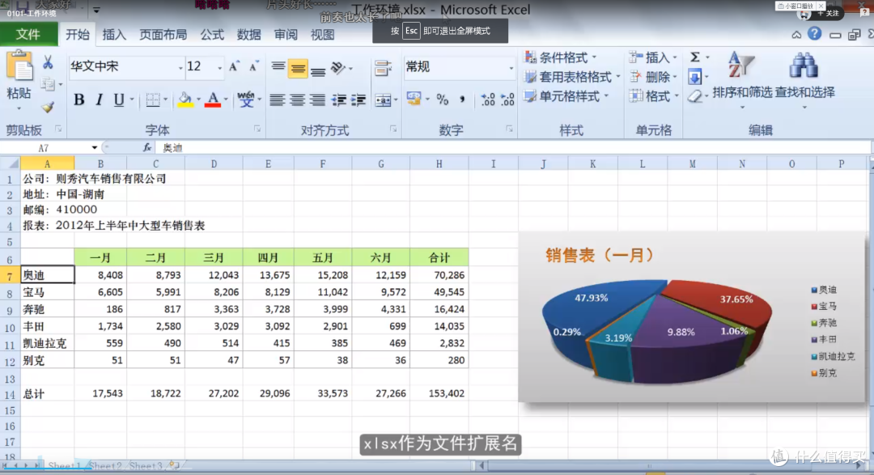Click the Borders icon
The height and width of the screenshot is (475, 874).
(x=152, y=100)
